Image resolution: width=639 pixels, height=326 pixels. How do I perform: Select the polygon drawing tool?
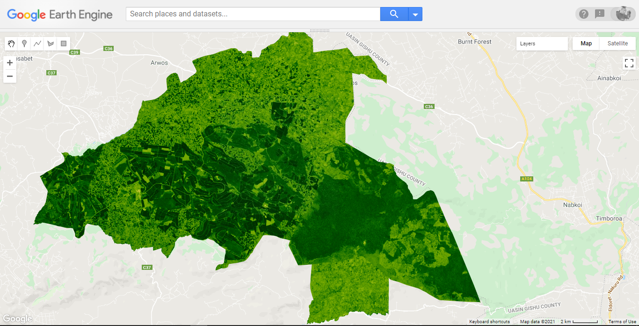coord(50,43)
